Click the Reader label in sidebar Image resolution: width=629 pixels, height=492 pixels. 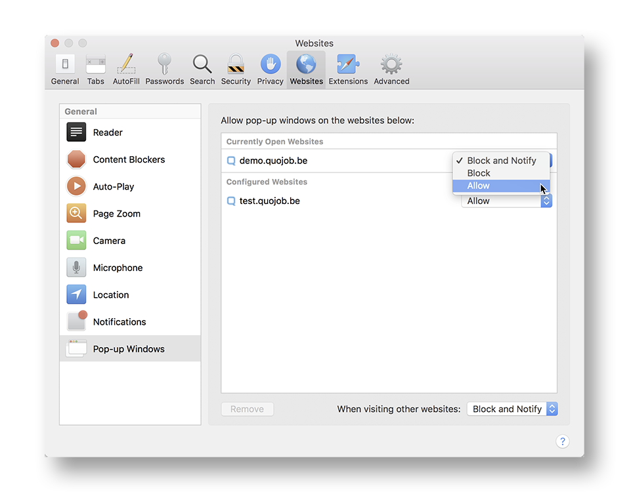coord(108,133)
